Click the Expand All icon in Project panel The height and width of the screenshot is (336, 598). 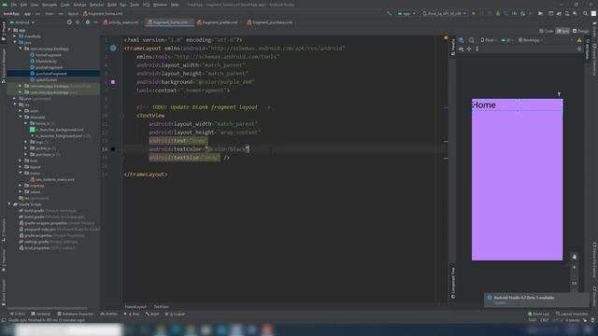pyautogui.click(x=78, y=22)
